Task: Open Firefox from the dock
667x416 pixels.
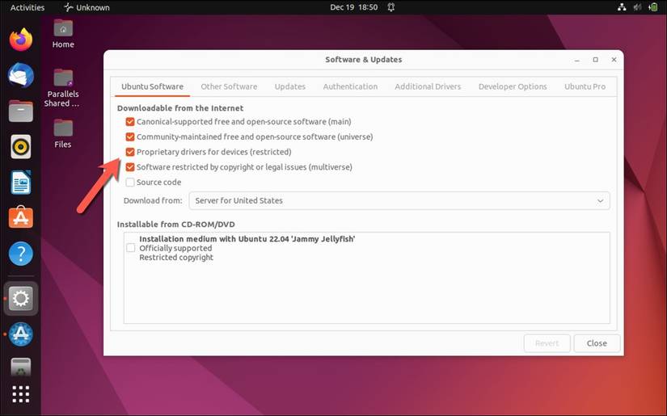Action: (21, 40)
